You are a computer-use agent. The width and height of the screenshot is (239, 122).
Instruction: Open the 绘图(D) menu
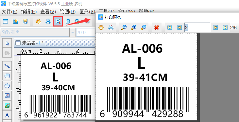click(x=68, y=11)
